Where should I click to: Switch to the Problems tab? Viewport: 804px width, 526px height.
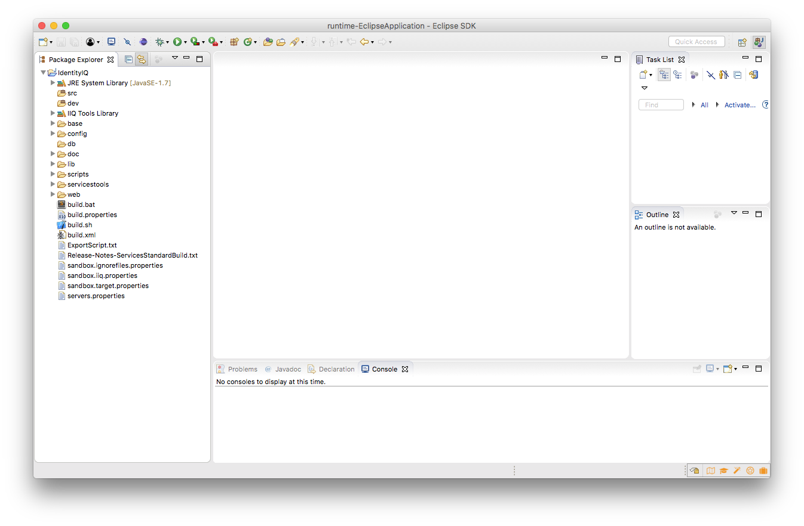pos(242,369)
